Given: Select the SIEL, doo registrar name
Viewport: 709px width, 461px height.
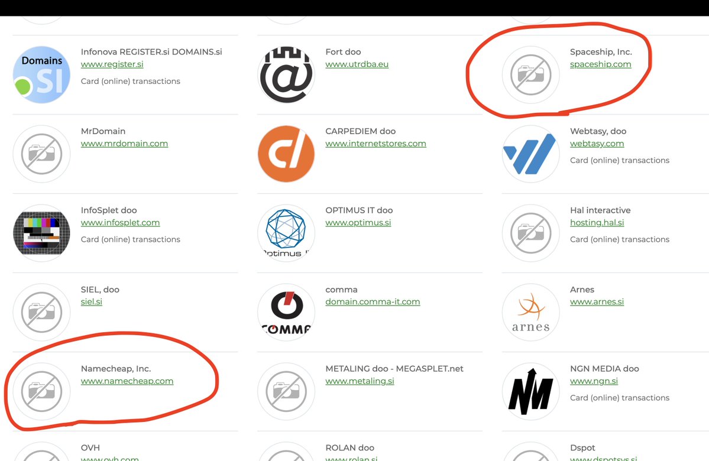Looking at the screenshot, I should [100, 290].
